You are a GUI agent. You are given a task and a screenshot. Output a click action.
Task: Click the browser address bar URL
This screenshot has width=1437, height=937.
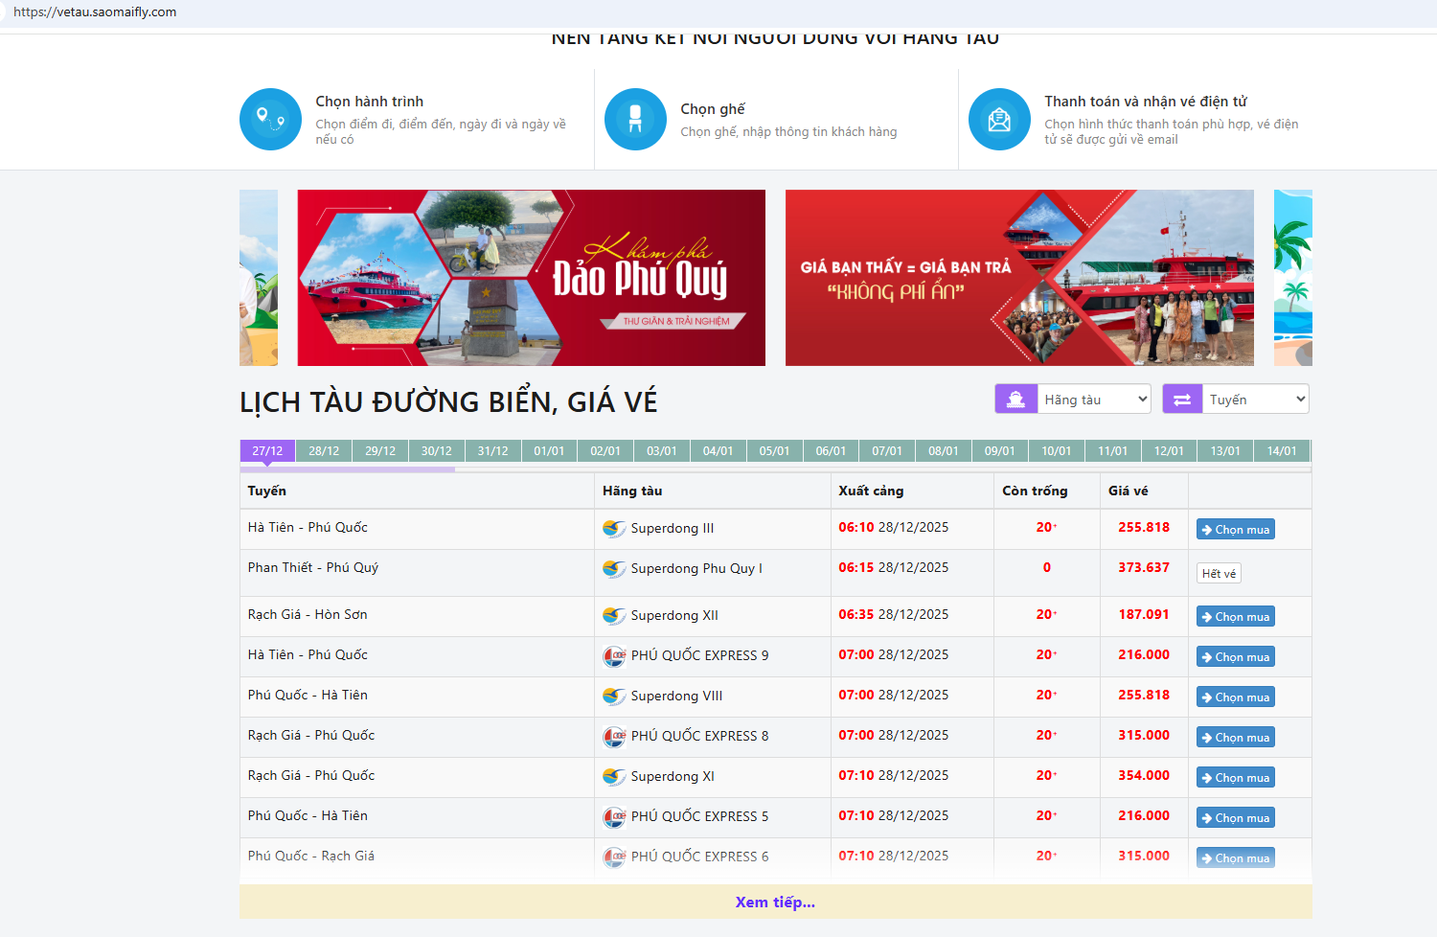pos(95,12)
